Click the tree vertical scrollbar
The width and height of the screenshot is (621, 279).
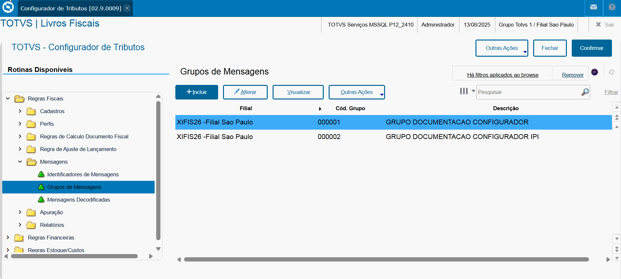click(158, 170)
